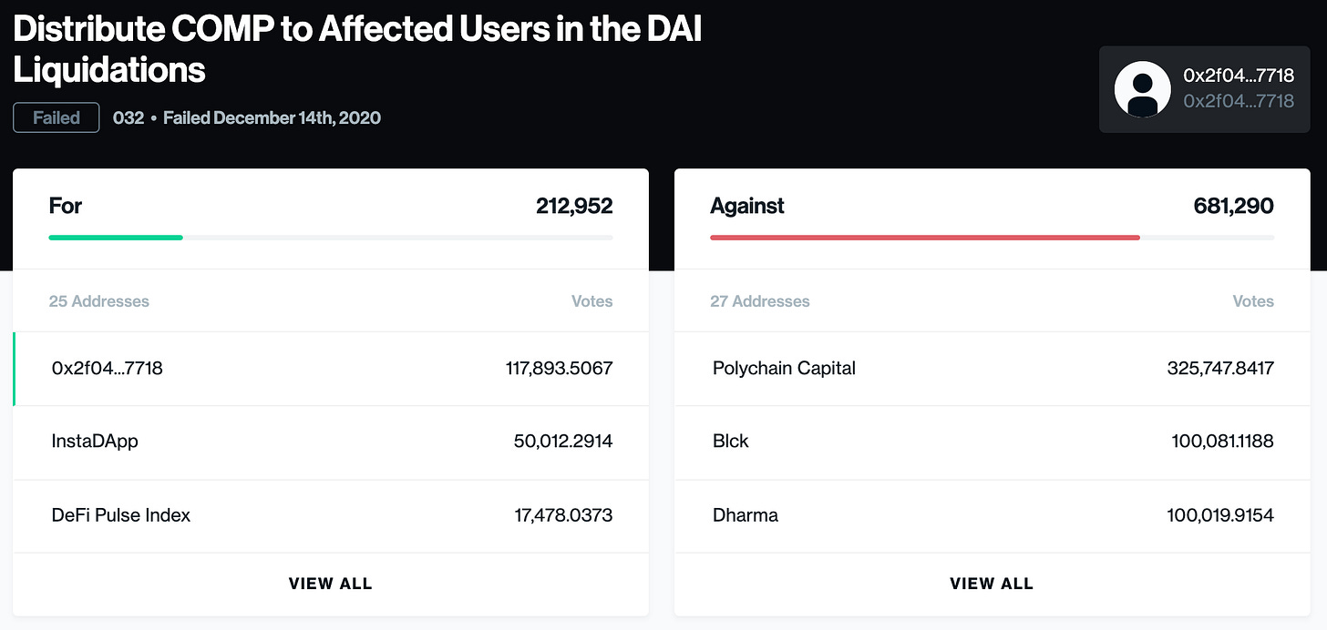Screen dimensions: 1327x630
Task: Click the red Against vote progress bar
Action: (924, 238)
